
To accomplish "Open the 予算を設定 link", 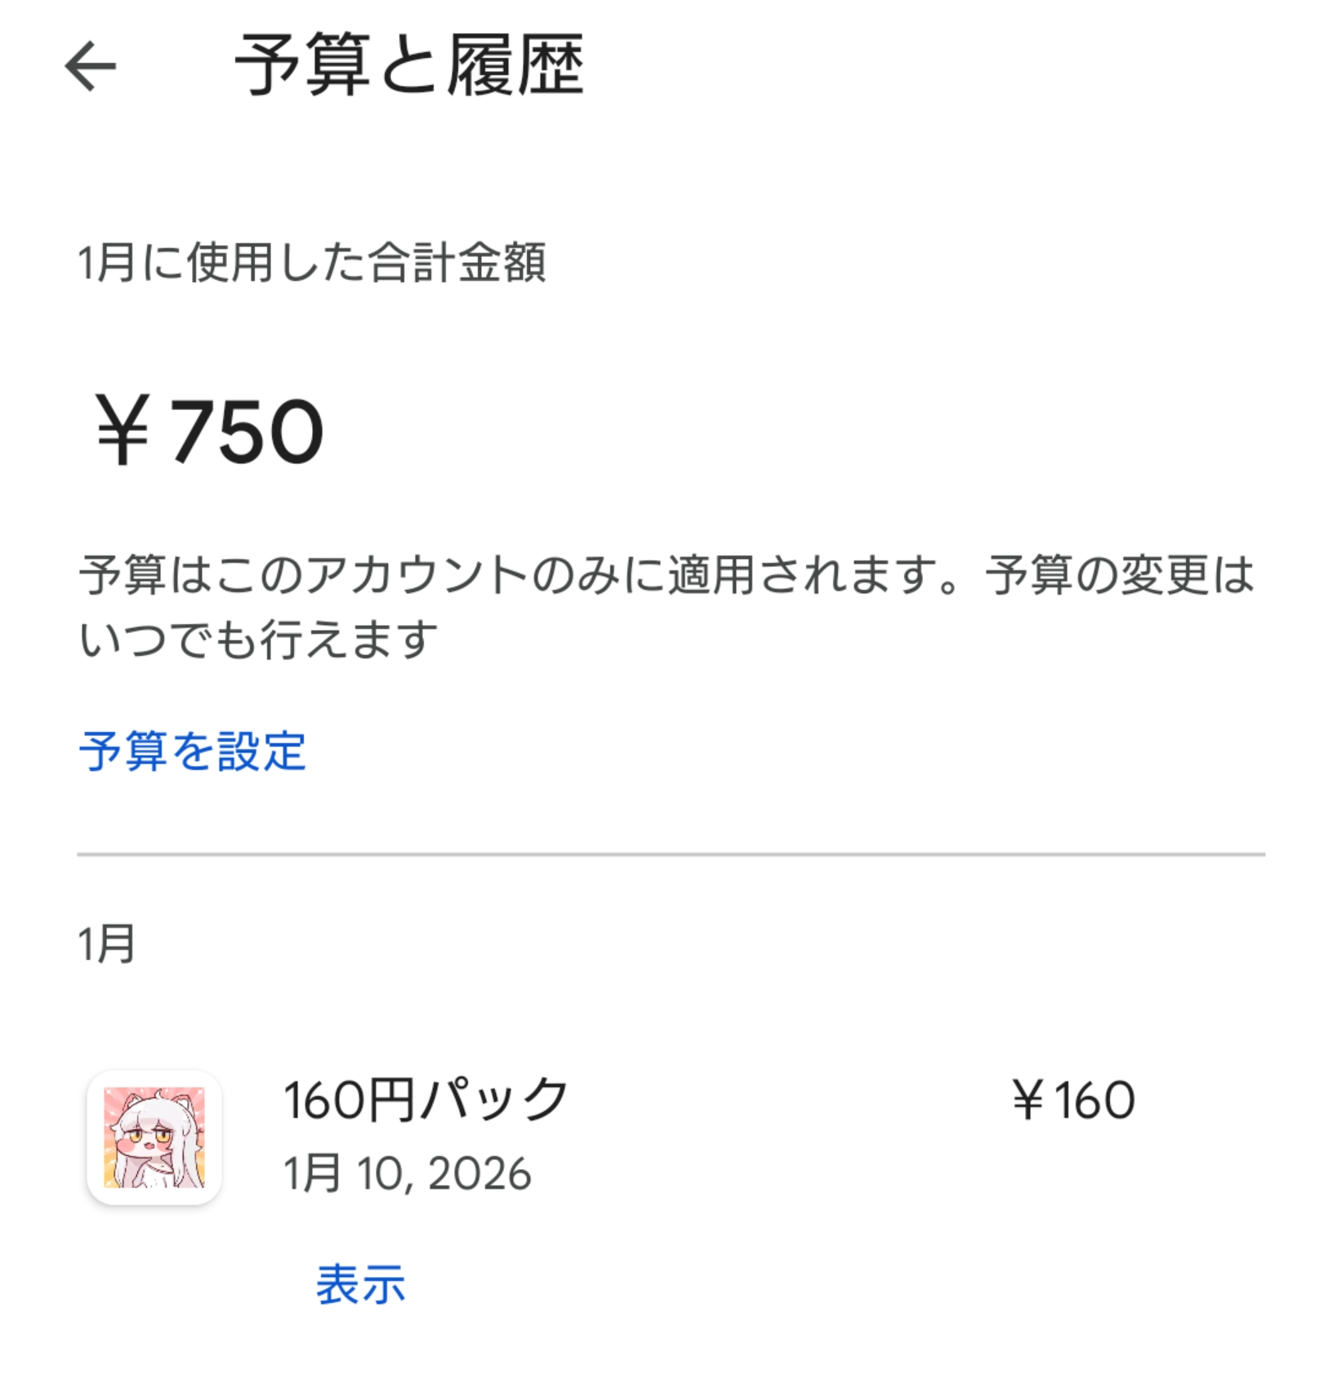I will 193,751.
